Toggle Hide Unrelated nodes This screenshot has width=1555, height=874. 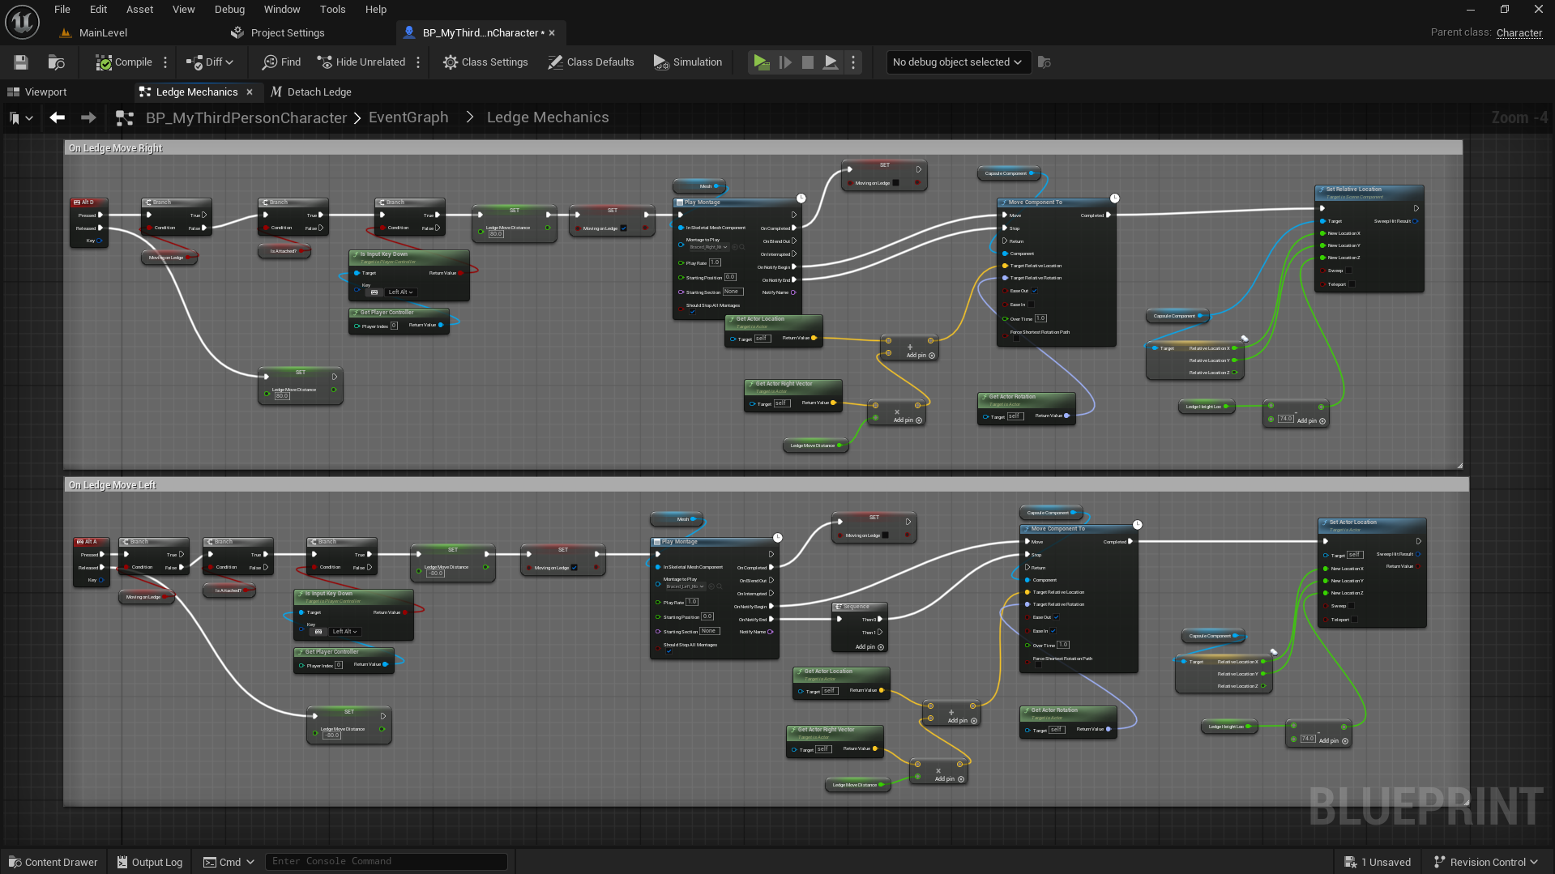[x=361, y=62]
